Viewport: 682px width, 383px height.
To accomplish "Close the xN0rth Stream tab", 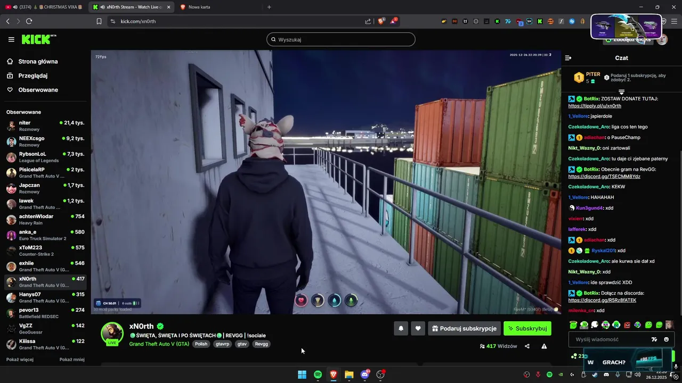I will [168, 7].
